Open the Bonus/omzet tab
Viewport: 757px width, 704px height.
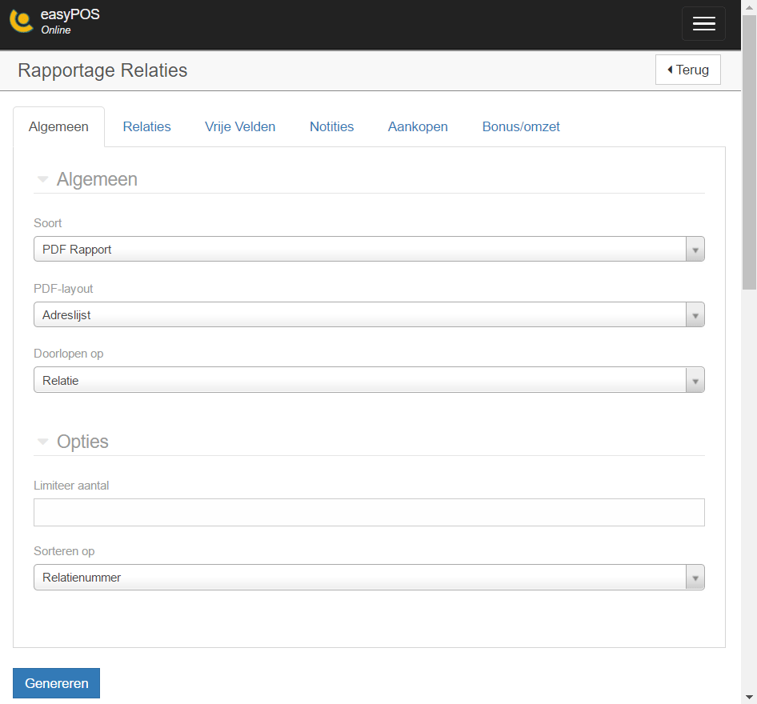[x=521, y=126]
